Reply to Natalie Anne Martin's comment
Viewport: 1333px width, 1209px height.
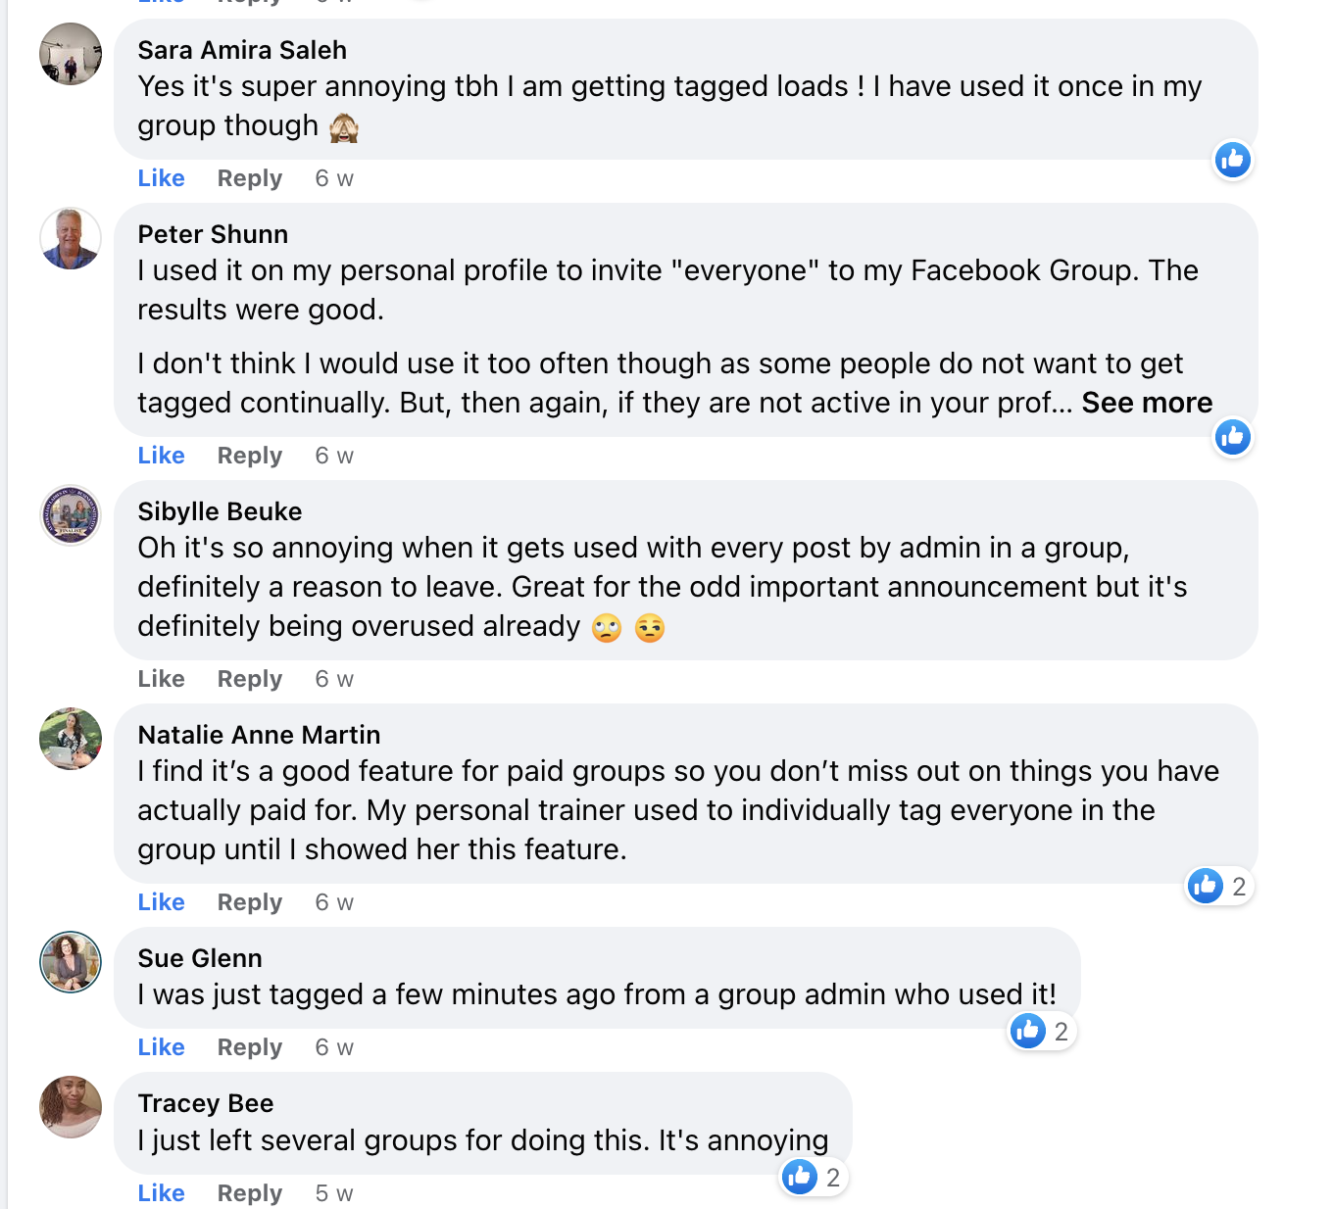(x=249, y=902)
